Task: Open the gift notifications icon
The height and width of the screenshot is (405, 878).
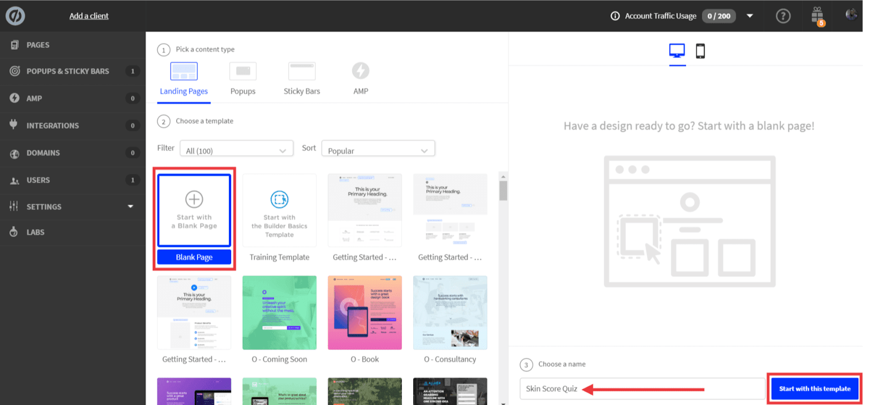Action: tap(818, 15)
